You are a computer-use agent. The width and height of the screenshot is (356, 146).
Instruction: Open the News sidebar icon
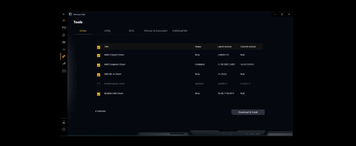point(64,71)
